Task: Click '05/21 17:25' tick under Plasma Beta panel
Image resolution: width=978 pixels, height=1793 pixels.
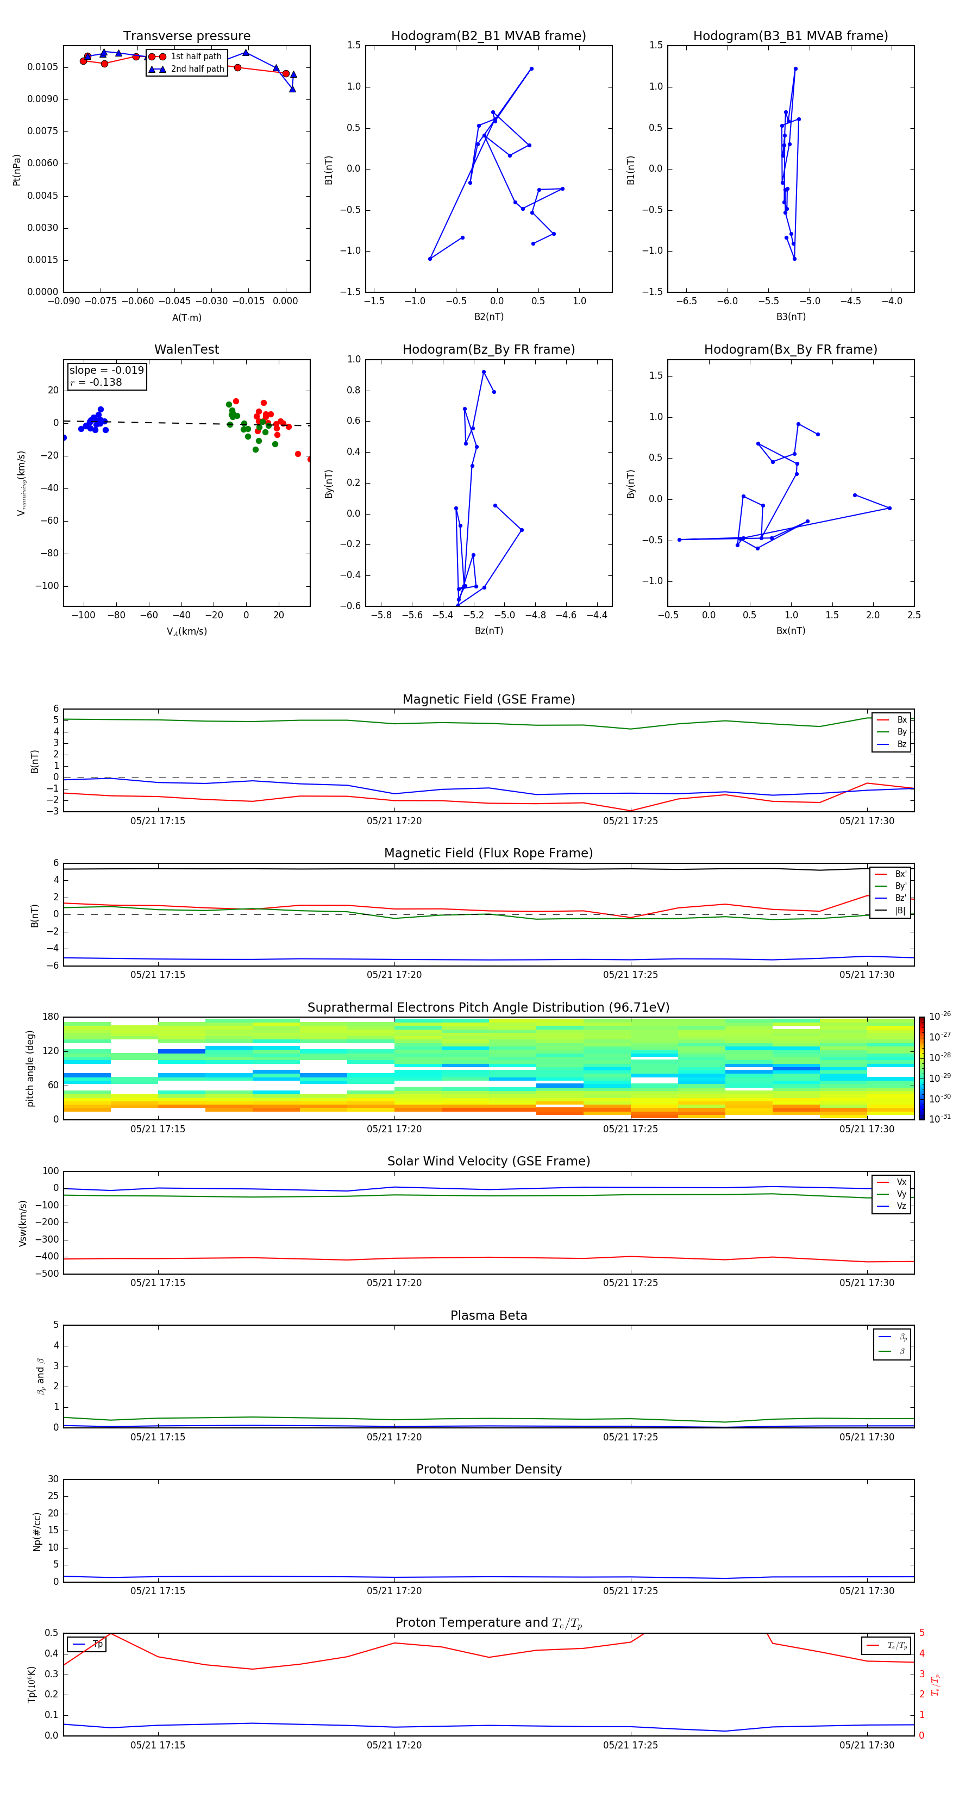Action: tap(631, 1437)
